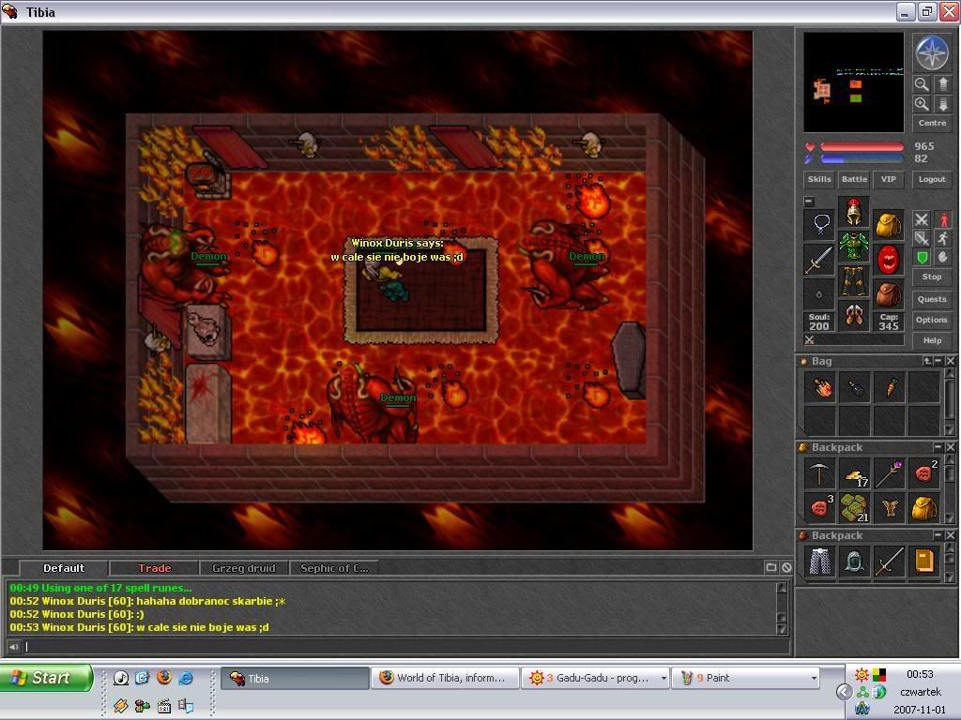
Task: Collapse the inventory panel with minus button
Action: coord(809,202)
